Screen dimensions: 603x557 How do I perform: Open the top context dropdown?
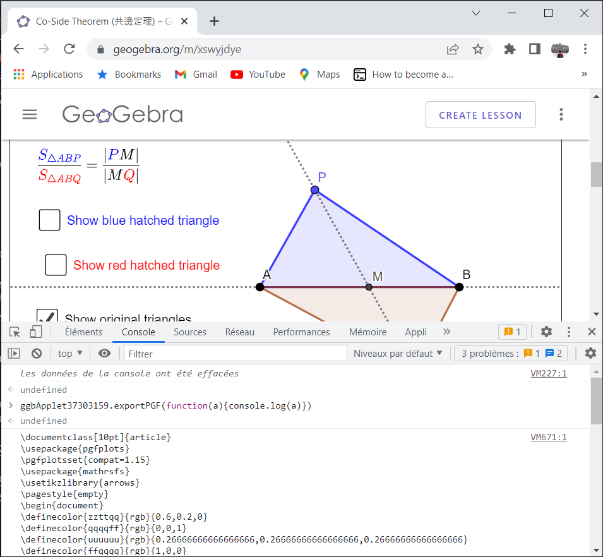coord(70,354)
